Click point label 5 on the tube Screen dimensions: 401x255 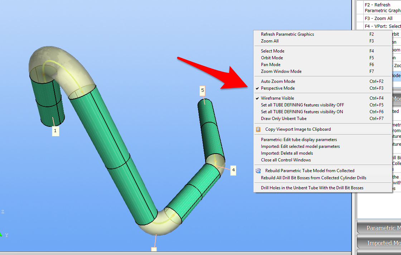(203, 91)
